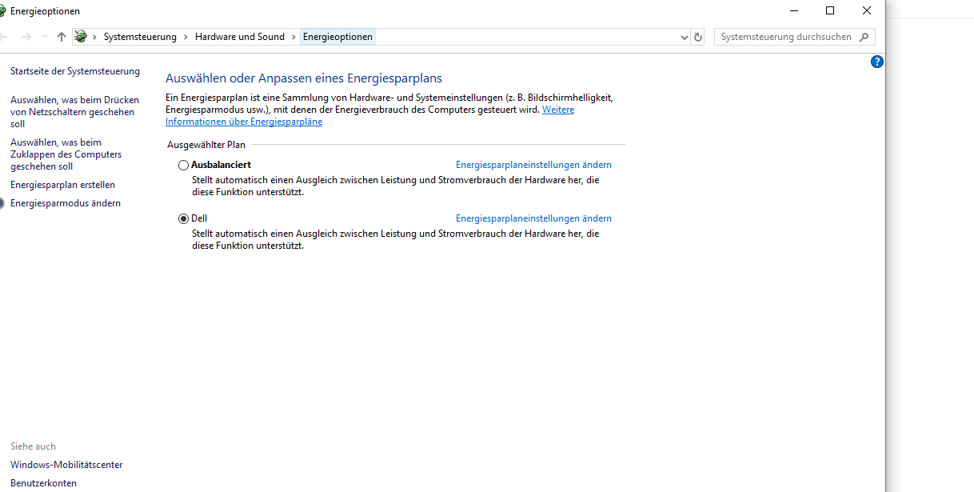Navigate to Hardware und Sound breadcrumb

(x=240, y=37)
